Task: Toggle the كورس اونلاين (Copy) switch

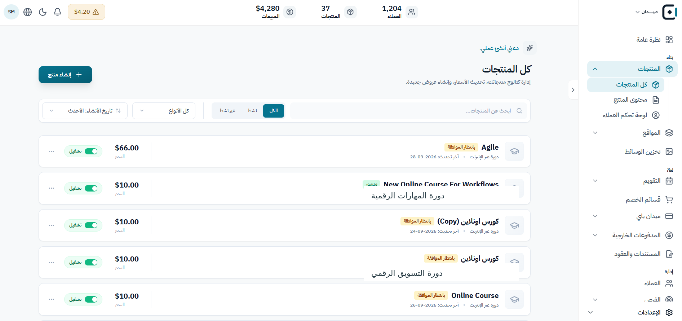Action: pyautogui.click(x=91, y=225)
